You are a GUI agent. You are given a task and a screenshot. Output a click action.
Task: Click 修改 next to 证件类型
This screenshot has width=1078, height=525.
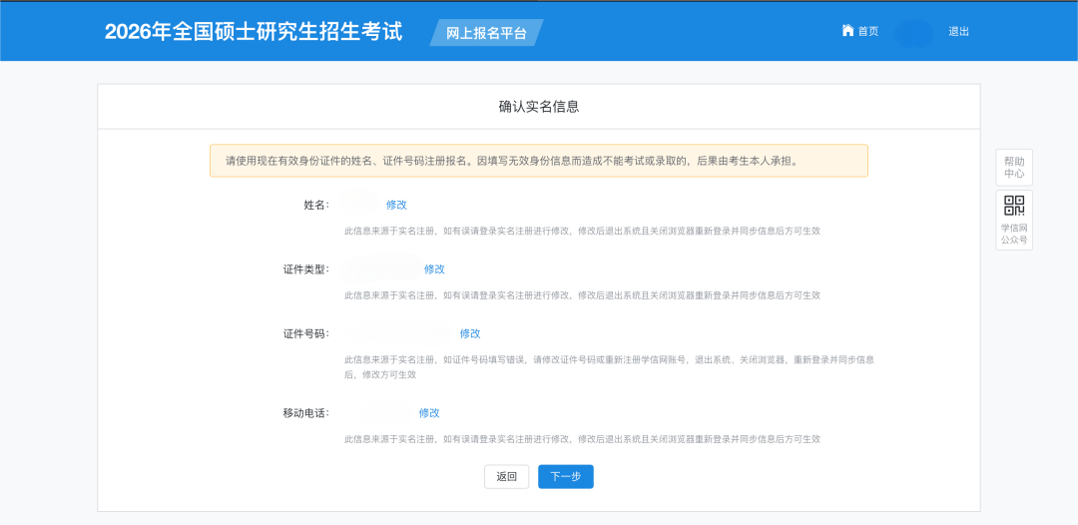tap(434, 269)
